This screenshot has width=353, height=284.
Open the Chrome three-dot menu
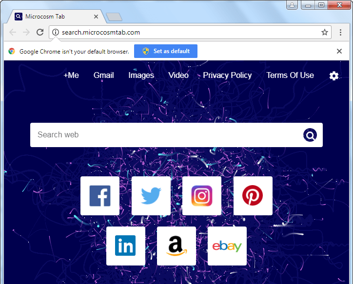[340, 32]
